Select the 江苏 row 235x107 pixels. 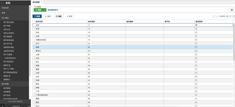click(133, 58)
